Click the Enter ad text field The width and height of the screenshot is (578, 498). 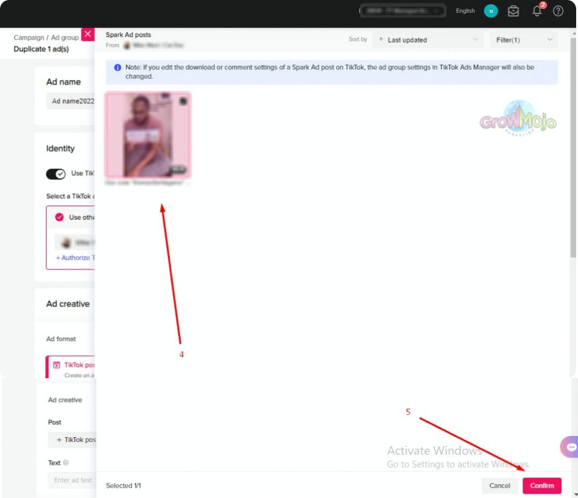pos(72,480)
